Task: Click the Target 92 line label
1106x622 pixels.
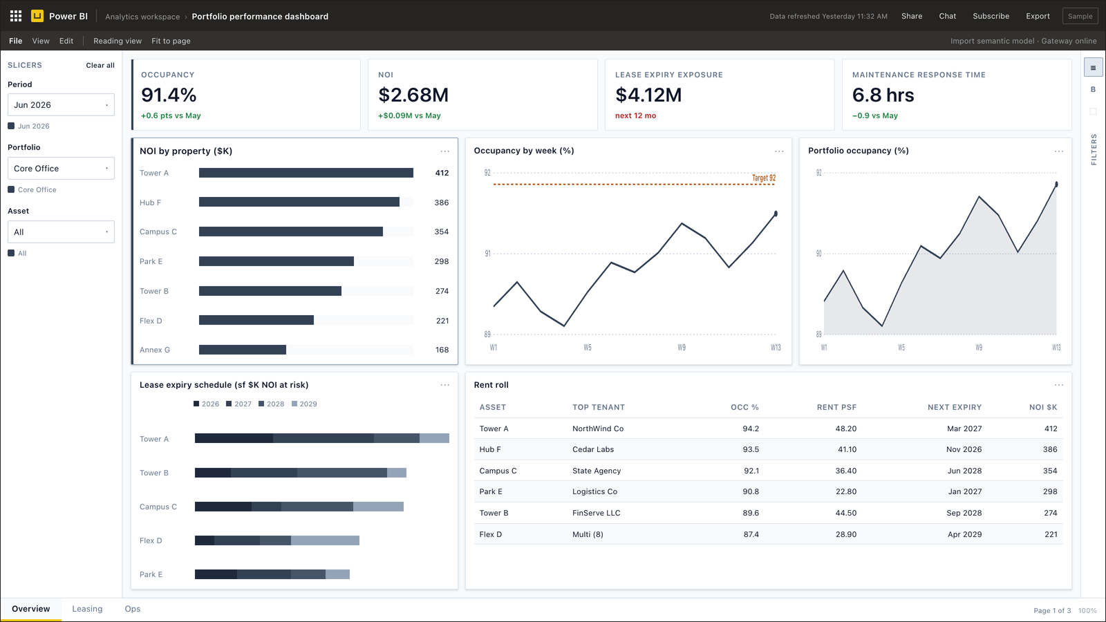Action: 764,178
